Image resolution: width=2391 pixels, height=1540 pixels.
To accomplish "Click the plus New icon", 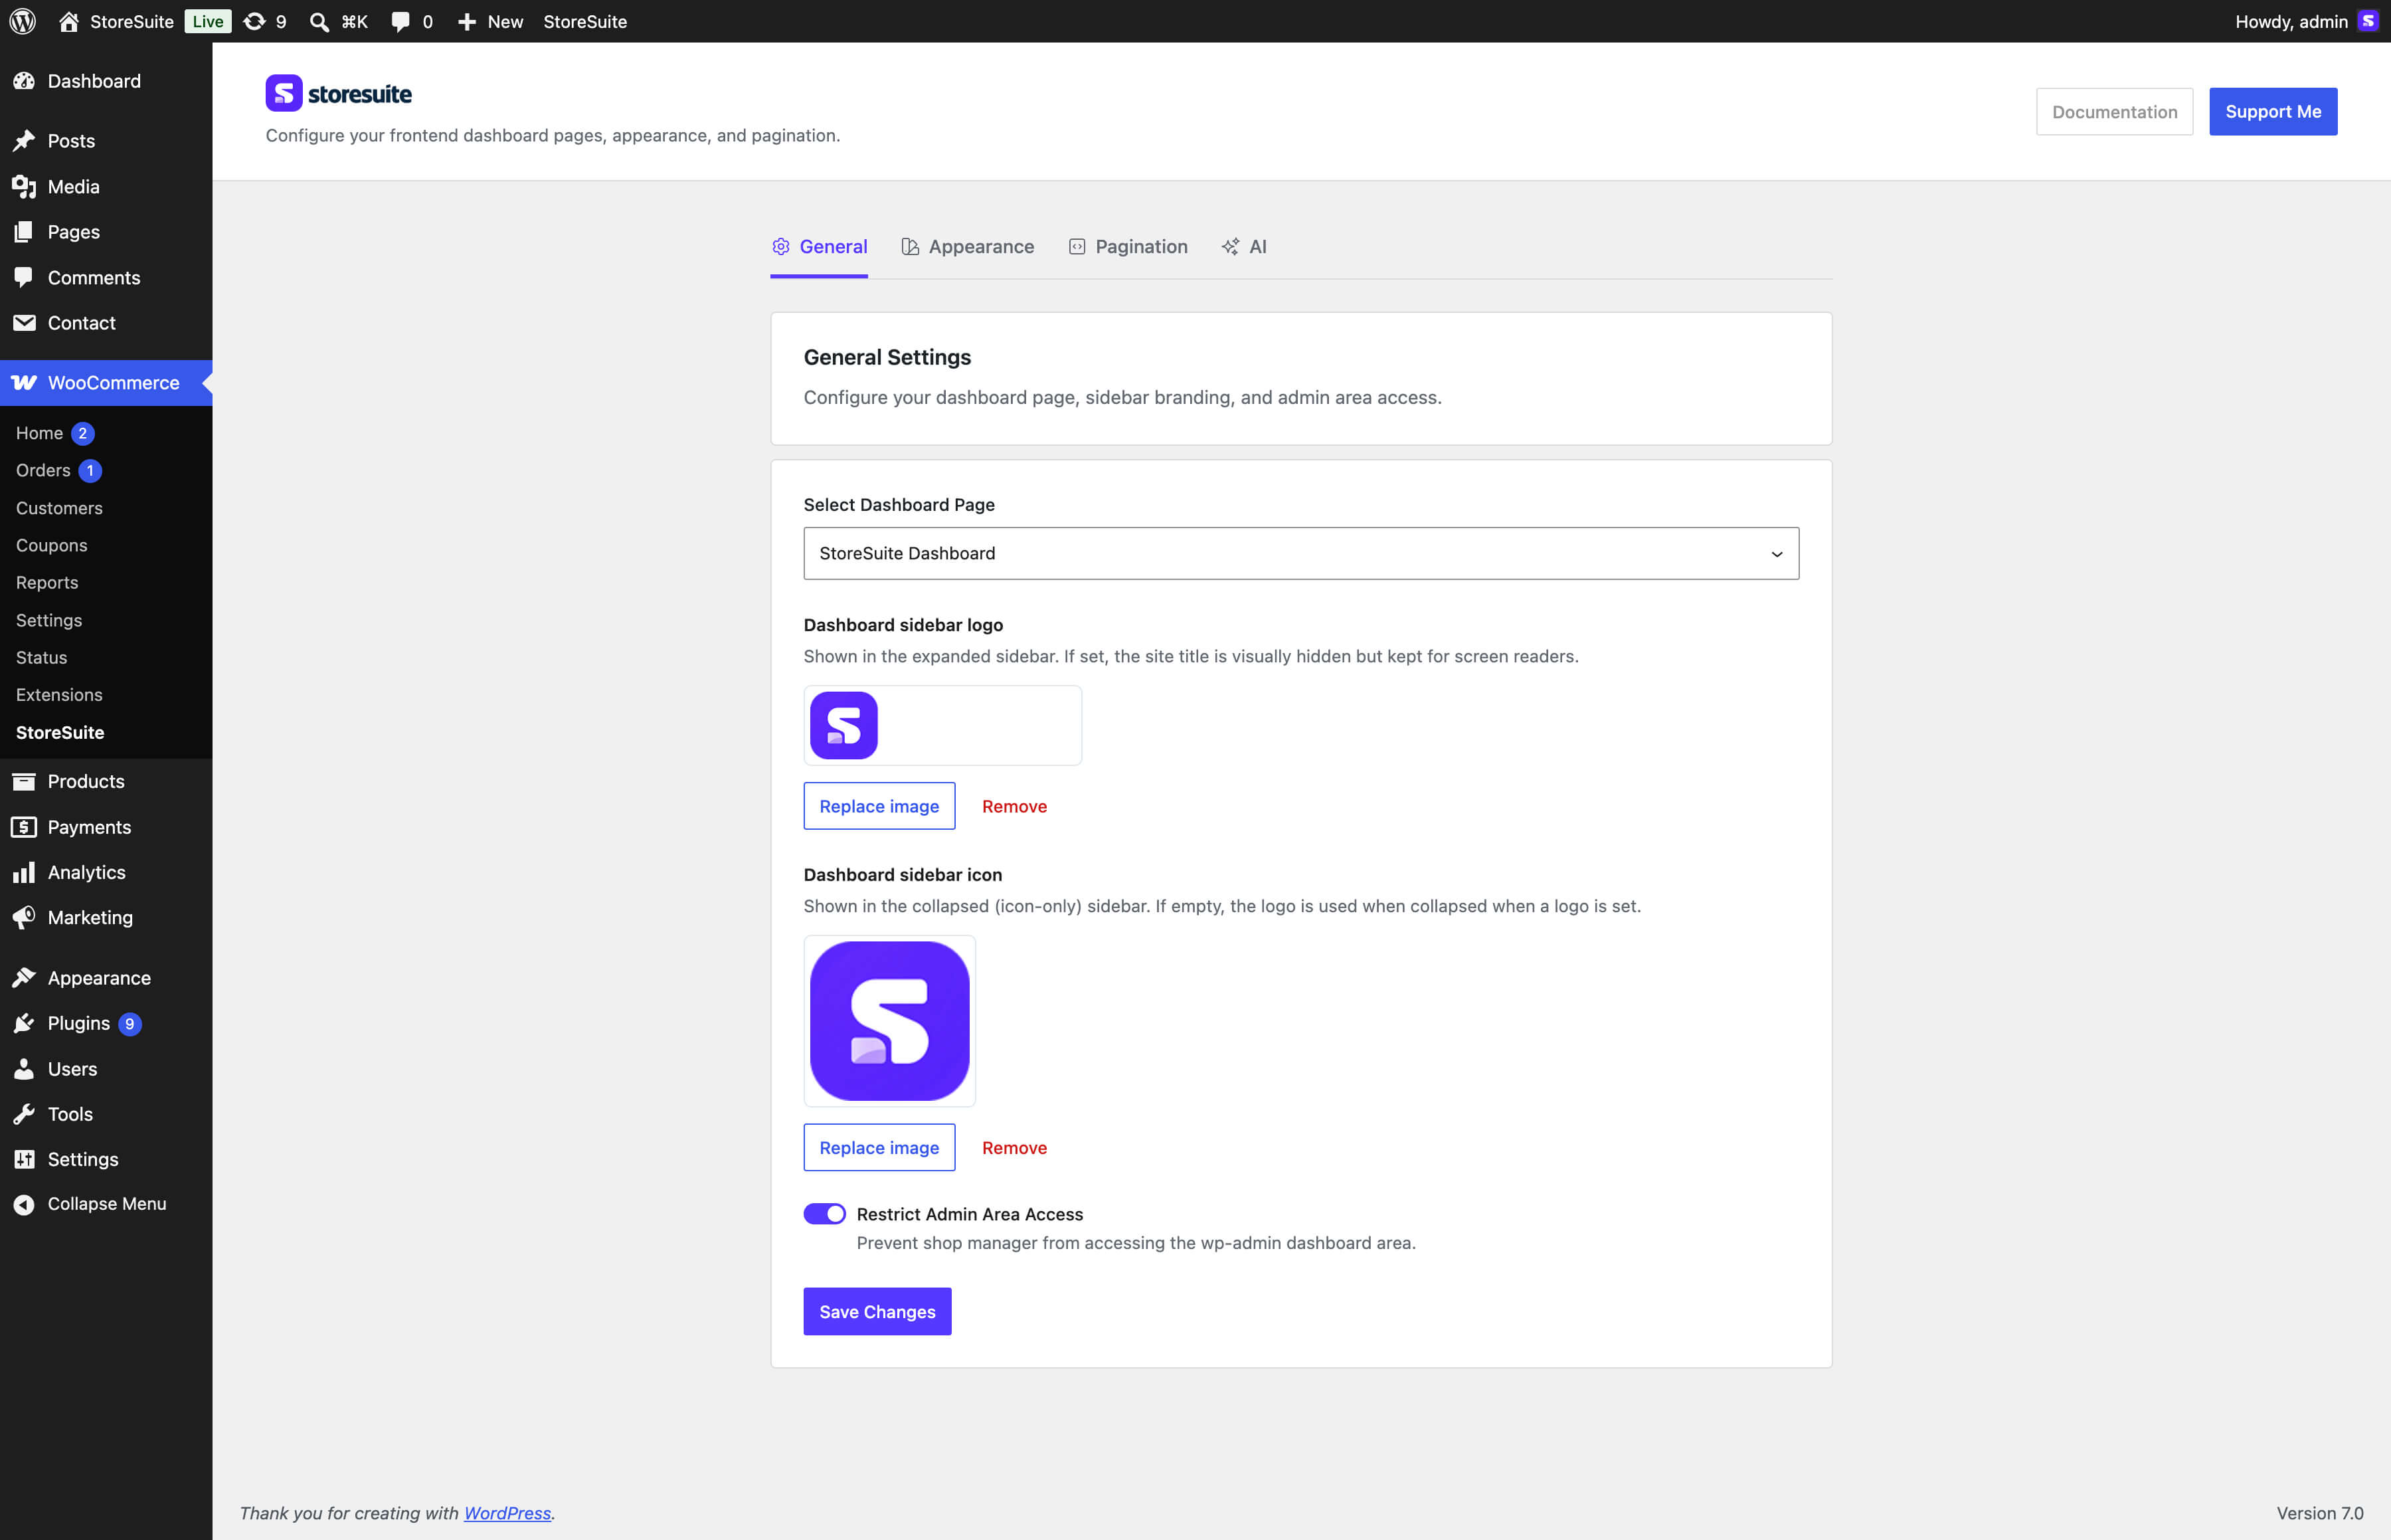I will tap(466, 21).
